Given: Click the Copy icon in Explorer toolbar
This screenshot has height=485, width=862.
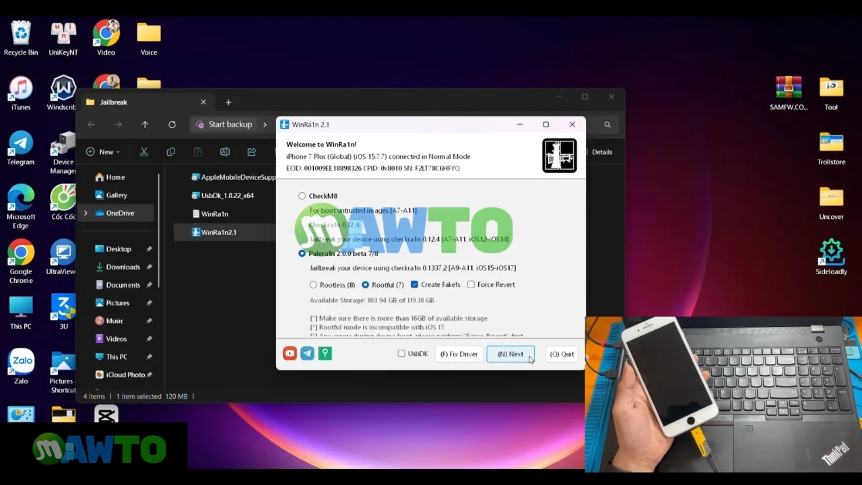Looking at the screenshot, I should (x=170, y=152).
